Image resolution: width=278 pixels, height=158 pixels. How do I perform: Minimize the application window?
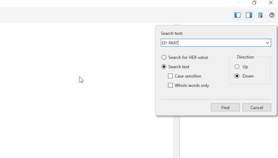click(x=238, y=3)
